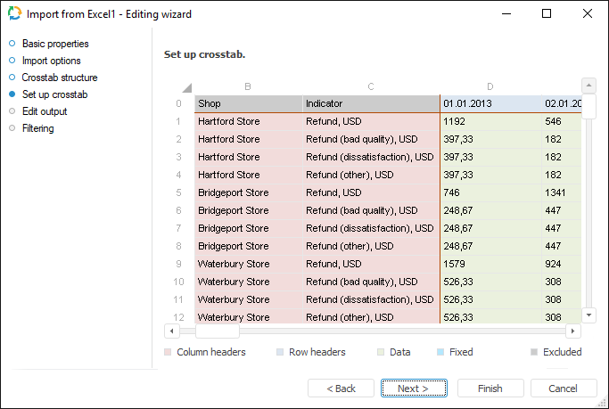Click the Data legend swatch
This screenshot has width=609, height=409.
click(x=382, y=353)
